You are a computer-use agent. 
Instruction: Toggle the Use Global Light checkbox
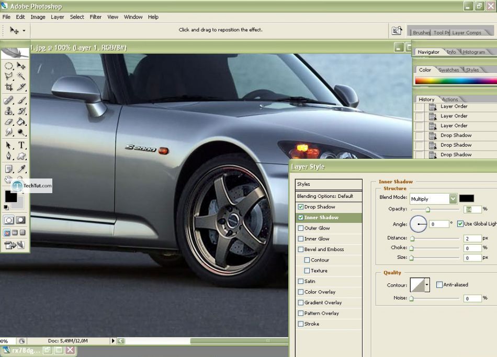(460, 224)
